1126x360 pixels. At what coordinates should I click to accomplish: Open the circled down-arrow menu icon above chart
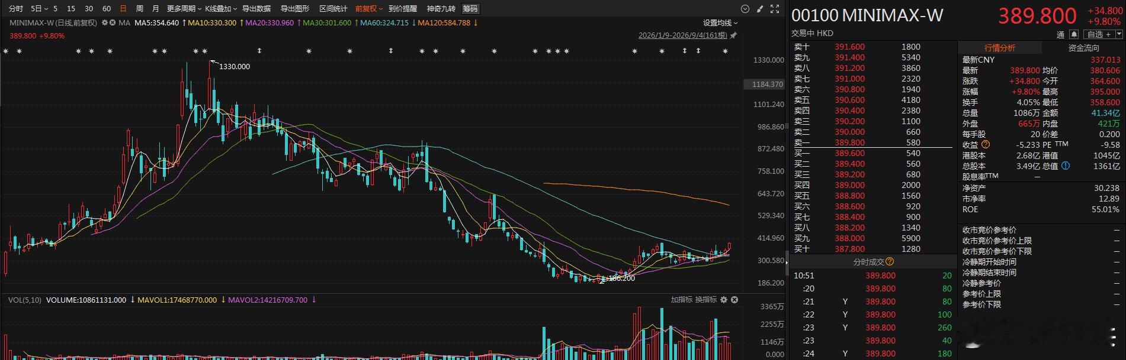[x=746, y=9]
